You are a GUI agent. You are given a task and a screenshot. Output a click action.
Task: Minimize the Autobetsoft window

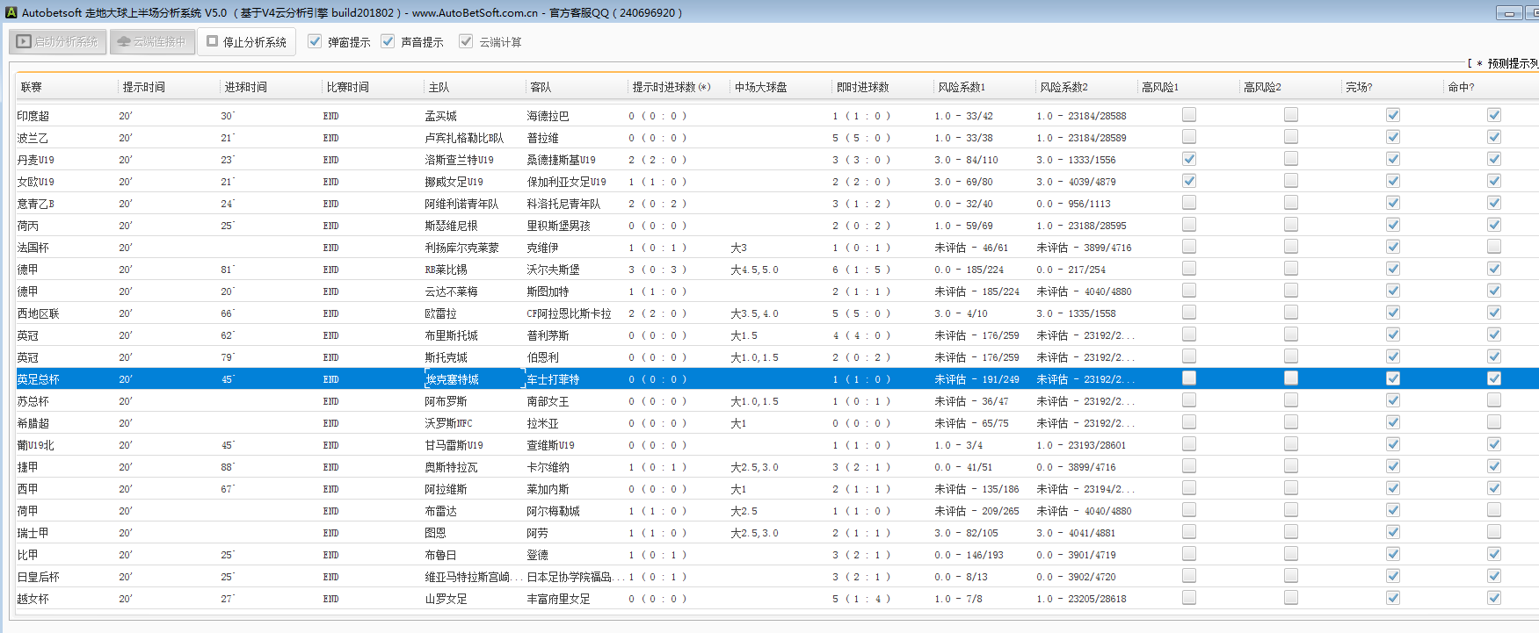1509,13
